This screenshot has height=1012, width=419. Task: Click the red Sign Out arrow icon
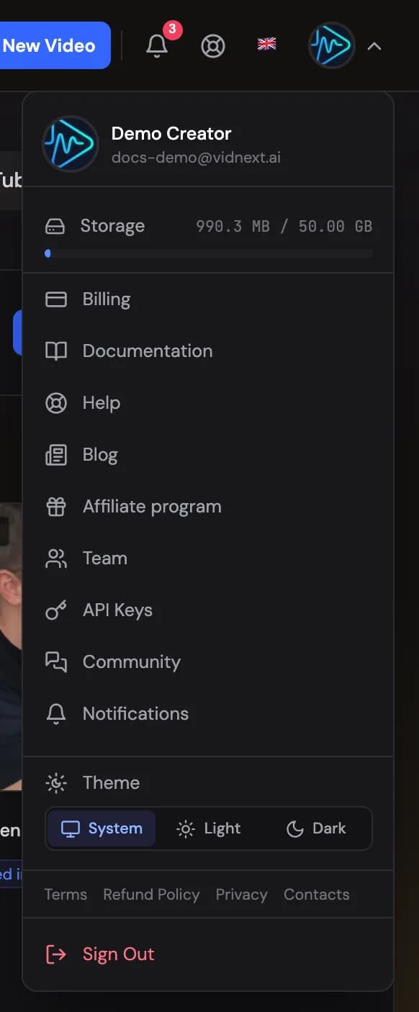[56, 954]
